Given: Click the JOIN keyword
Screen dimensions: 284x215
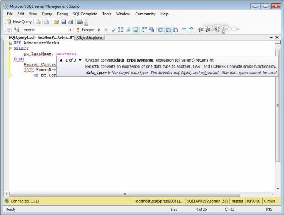Looking at the screenshot, I should [x=29, y=70].
